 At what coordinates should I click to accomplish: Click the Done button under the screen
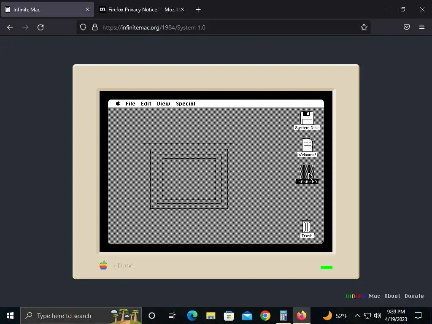pyautogui.click(x=124, y=266)
